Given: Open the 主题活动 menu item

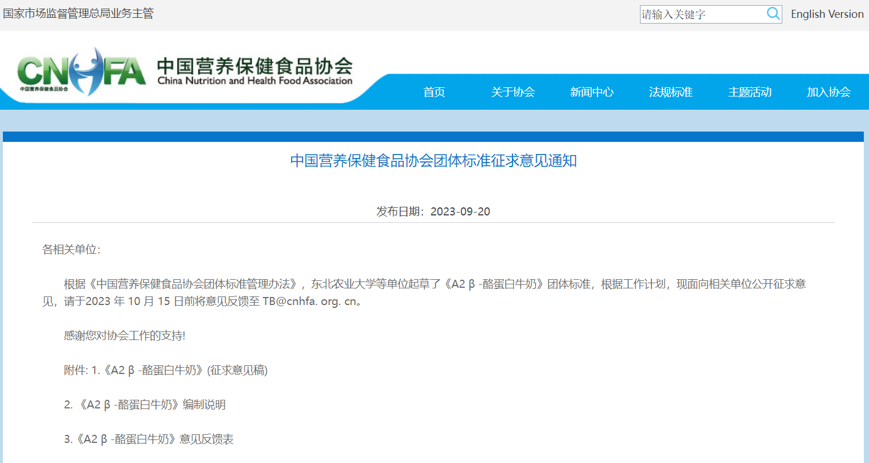Looking at the screenshot, I should pos(750,92).
